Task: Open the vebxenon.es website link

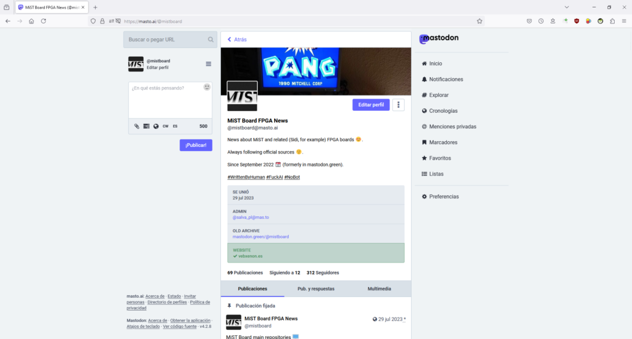Action: [x=251, y=256]
